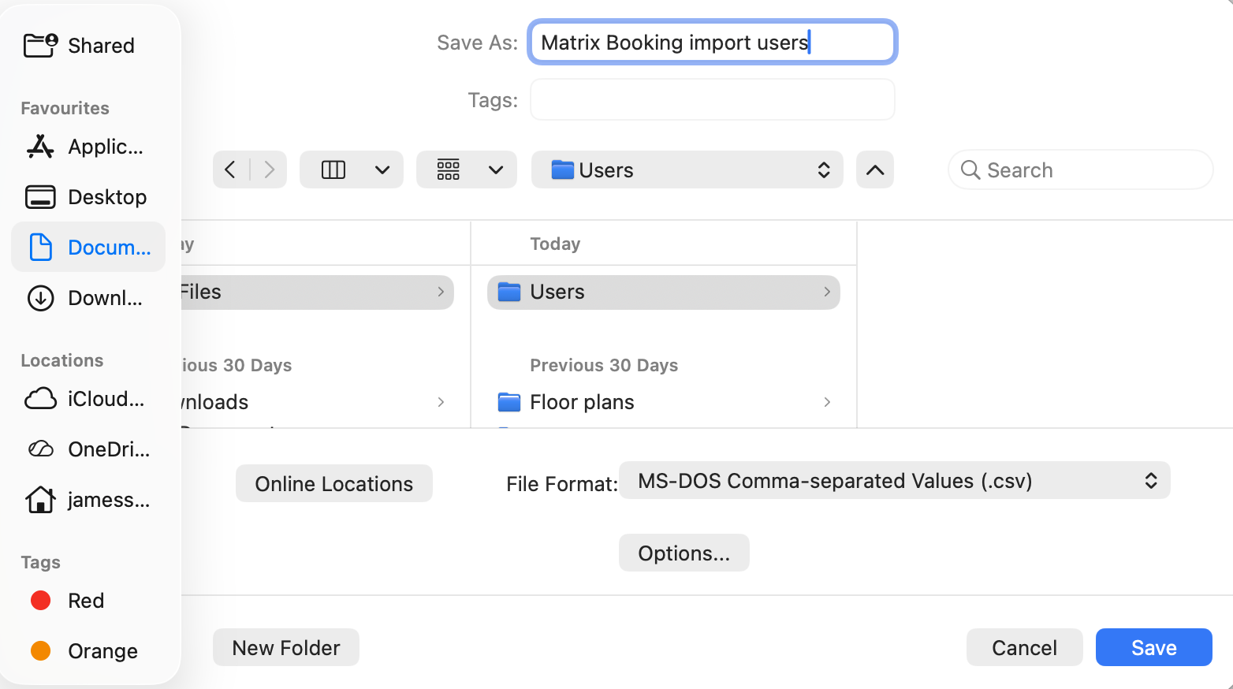Image resolution: width=1233 pixels, height=689 pixels.
Task: Navigate up using the parent folder arrow
Action: point(874,169)
